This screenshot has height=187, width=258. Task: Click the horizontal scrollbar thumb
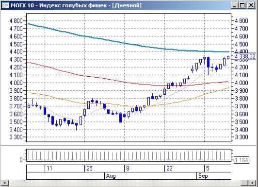(245, 183)
